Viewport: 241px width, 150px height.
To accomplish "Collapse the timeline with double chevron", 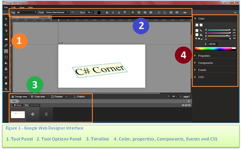I will (188, 101).
